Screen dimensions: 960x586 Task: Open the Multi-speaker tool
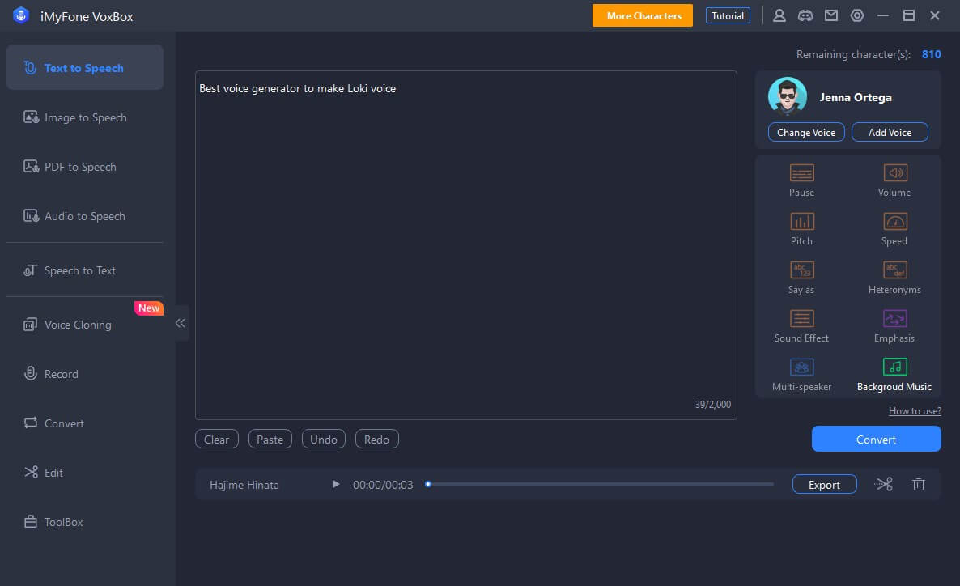click(801, 374)
